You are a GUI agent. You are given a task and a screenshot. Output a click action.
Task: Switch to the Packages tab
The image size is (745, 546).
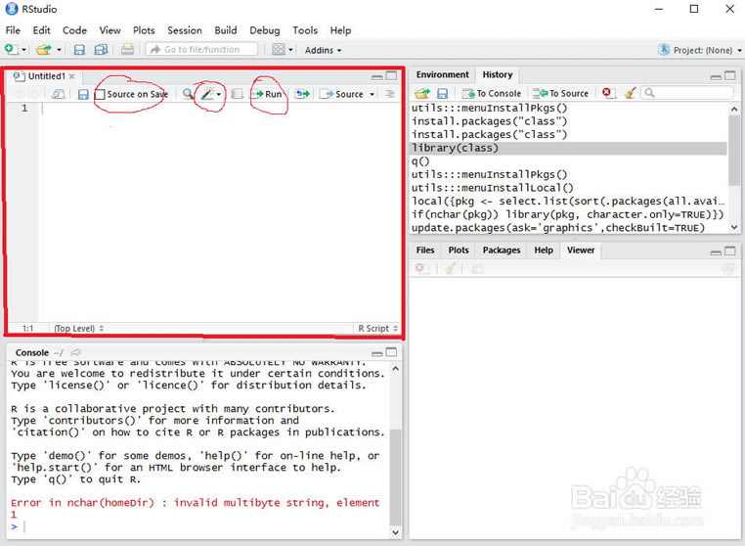(x=502, y=250)
